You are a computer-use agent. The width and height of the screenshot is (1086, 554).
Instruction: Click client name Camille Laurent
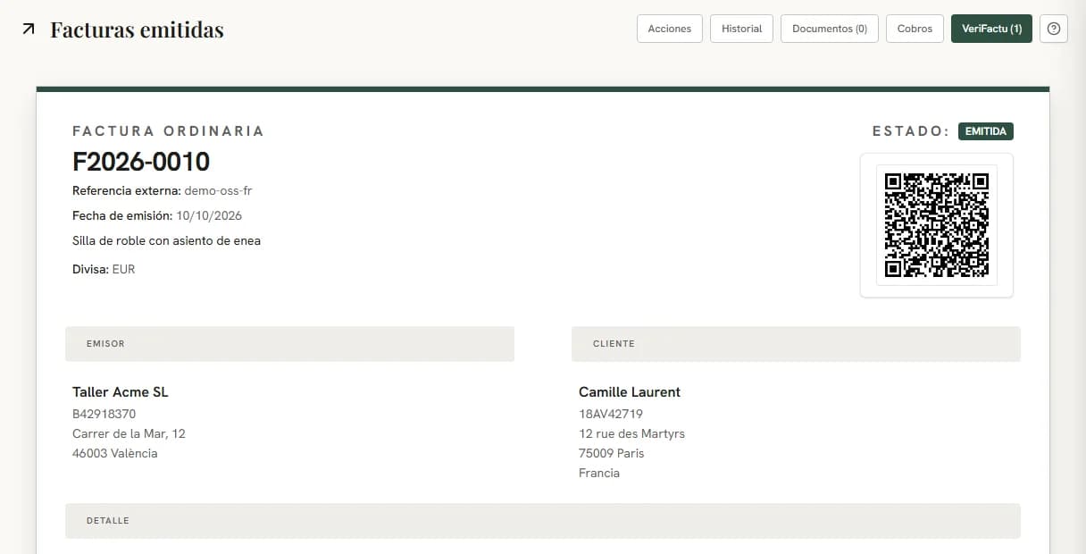point(630,392)
